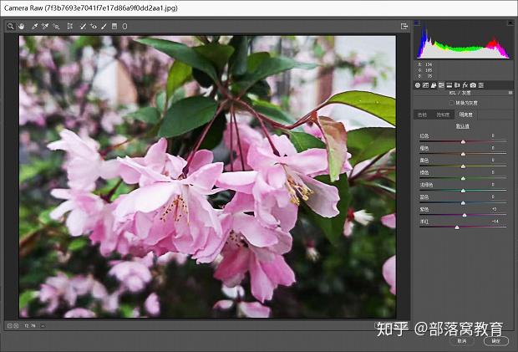Screen dimensions: 518x352
Task: Select the Spot Removal brush tool
Action: 83,26
